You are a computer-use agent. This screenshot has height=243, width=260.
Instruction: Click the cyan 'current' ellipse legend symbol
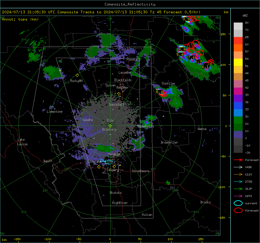click(238, 203)
